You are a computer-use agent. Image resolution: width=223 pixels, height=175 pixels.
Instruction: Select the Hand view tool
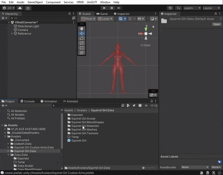(82, 29)
